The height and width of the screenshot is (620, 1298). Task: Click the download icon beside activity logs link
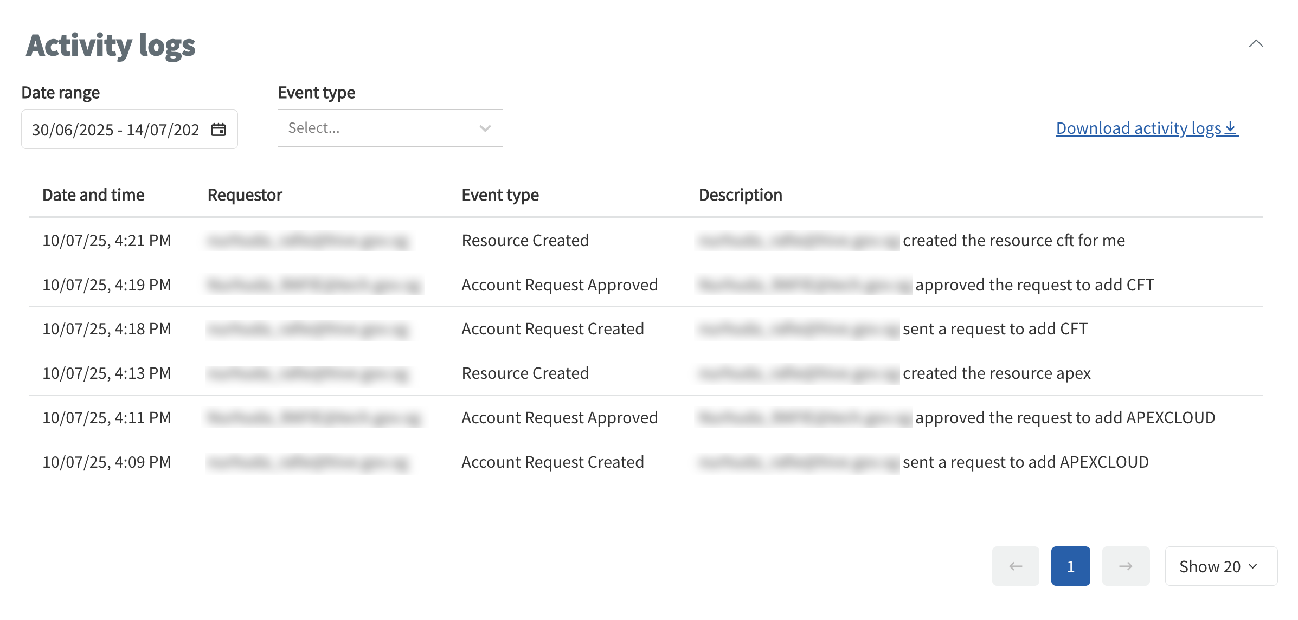[1231, 128]
